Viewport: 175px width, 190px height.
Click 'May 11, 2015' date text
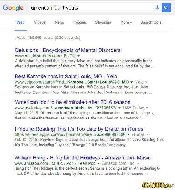tap(26, 113)
